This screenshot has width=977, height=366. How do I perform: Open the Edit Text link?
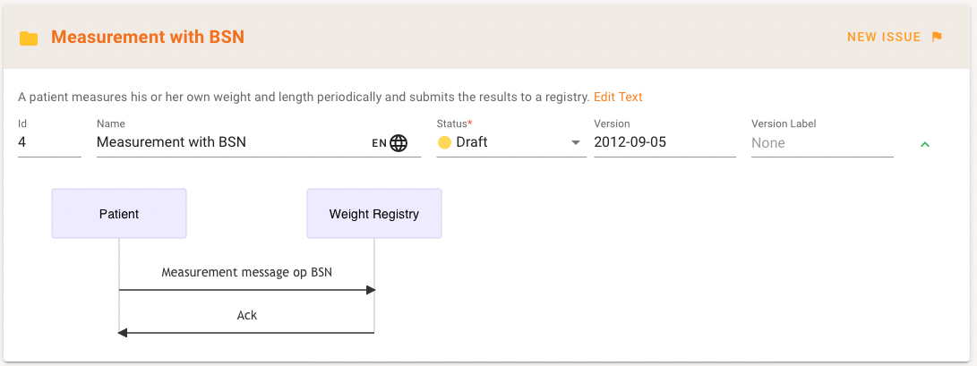coord(618,97)
